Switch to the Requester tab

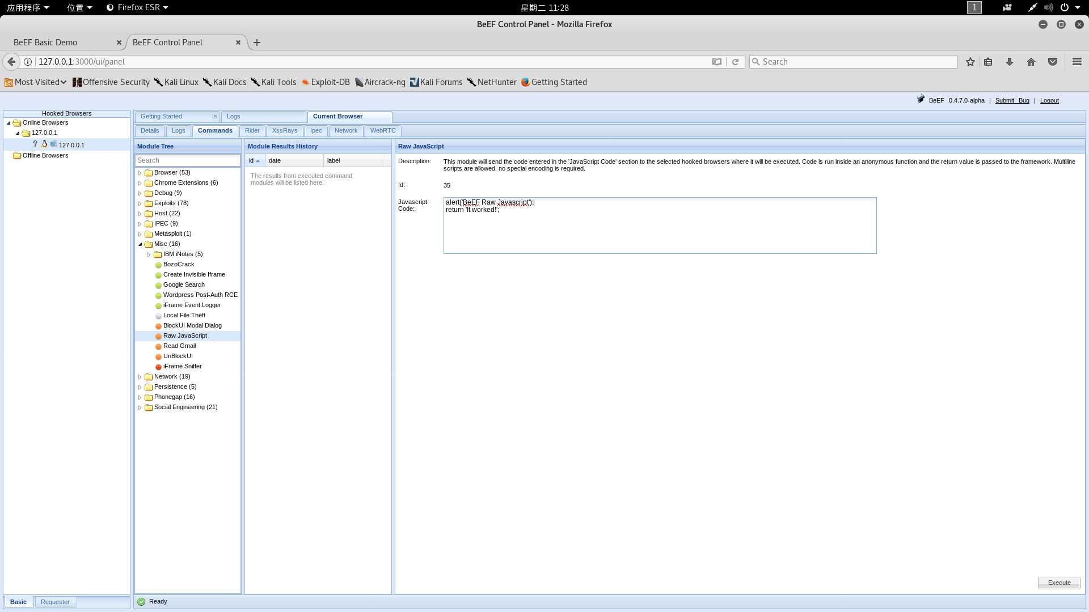tap(55, 602)
